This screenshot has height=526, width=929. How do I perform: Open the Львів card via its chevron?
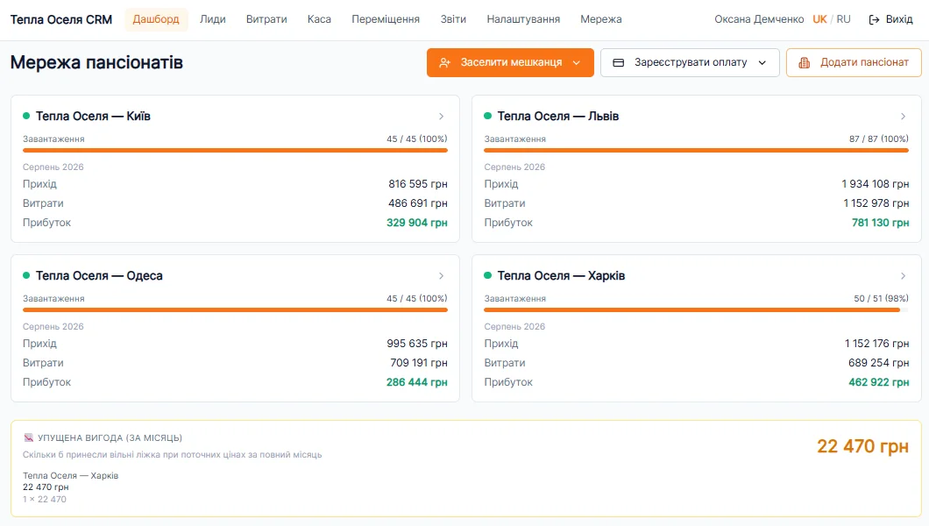pos(903,116)
